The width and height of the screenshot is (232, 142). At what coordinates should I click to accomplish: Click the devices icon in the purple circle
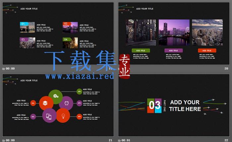click(x=49, y=116)
